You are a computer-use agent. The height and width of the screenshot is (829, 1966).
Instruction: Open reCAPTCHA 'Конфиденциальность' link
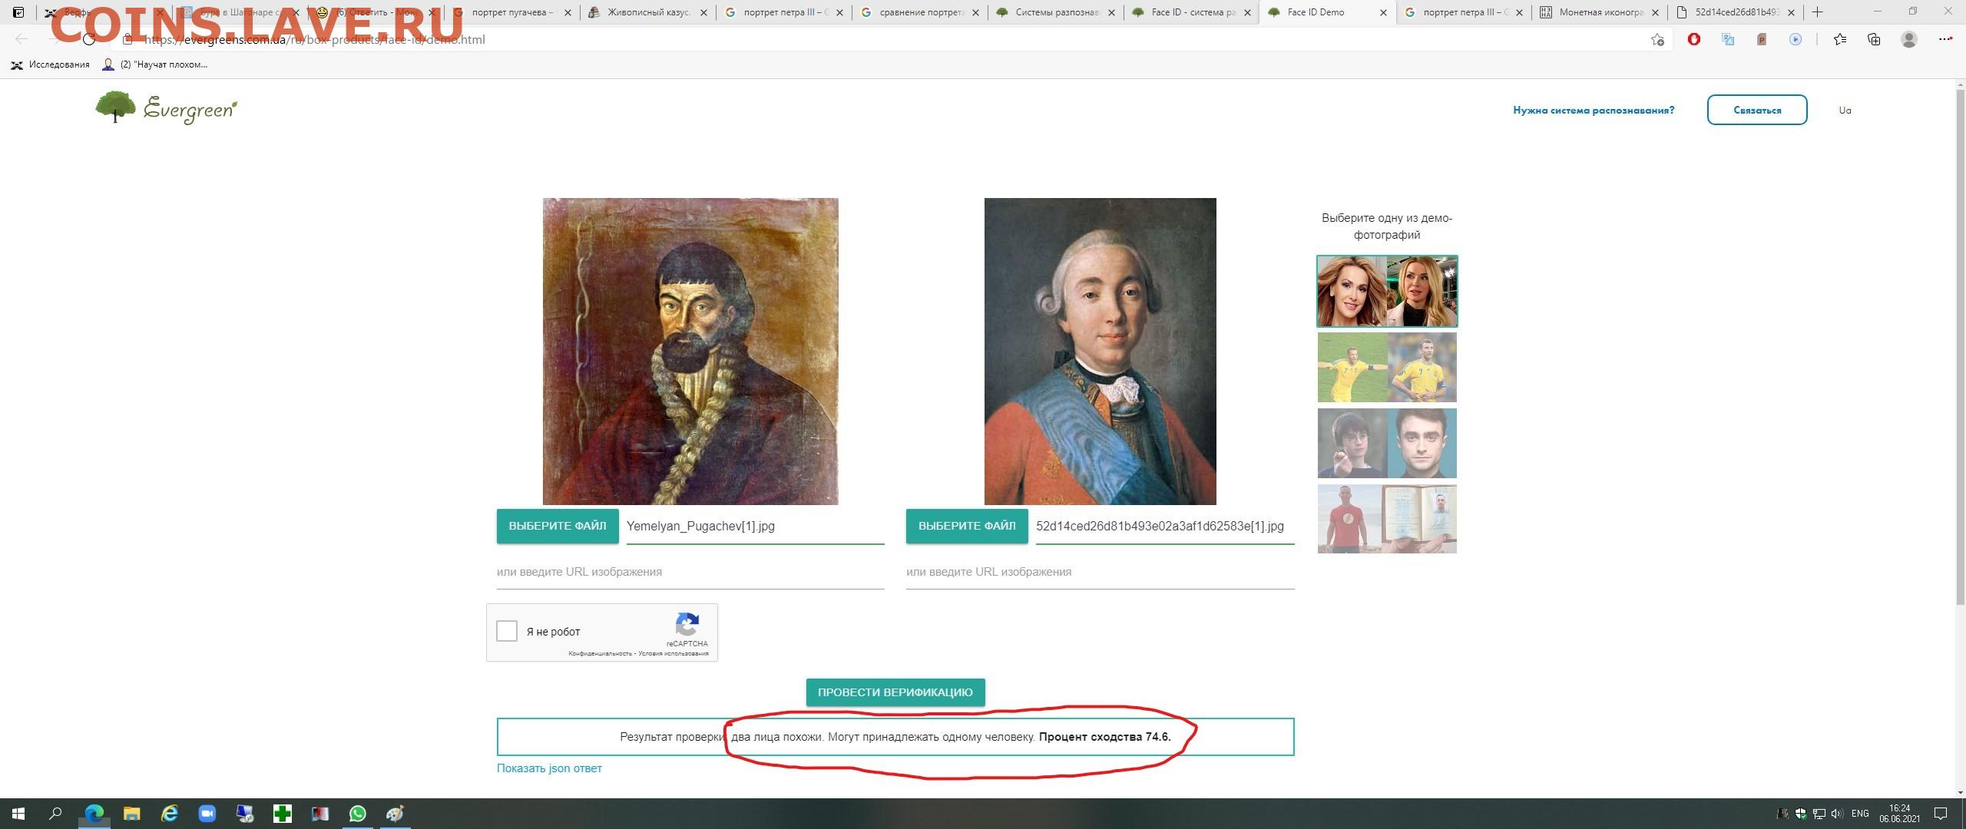pos(600,653)
